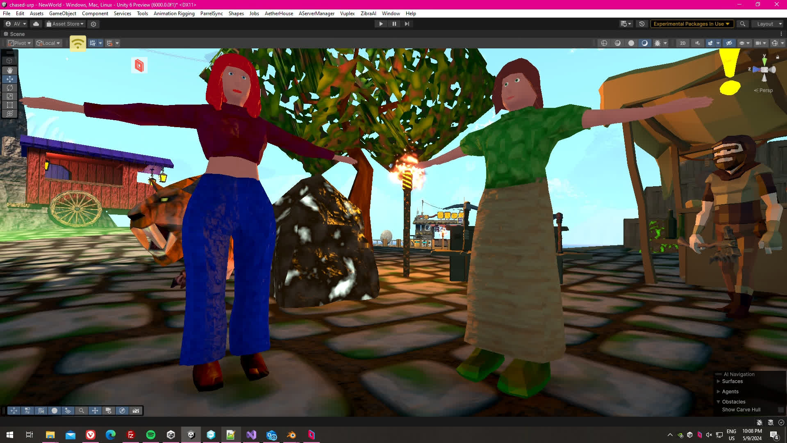This screenshot has height=443, width=787.
Task: Select the Hand view tool
Action: pyautogui.click(x=9, y=70)
